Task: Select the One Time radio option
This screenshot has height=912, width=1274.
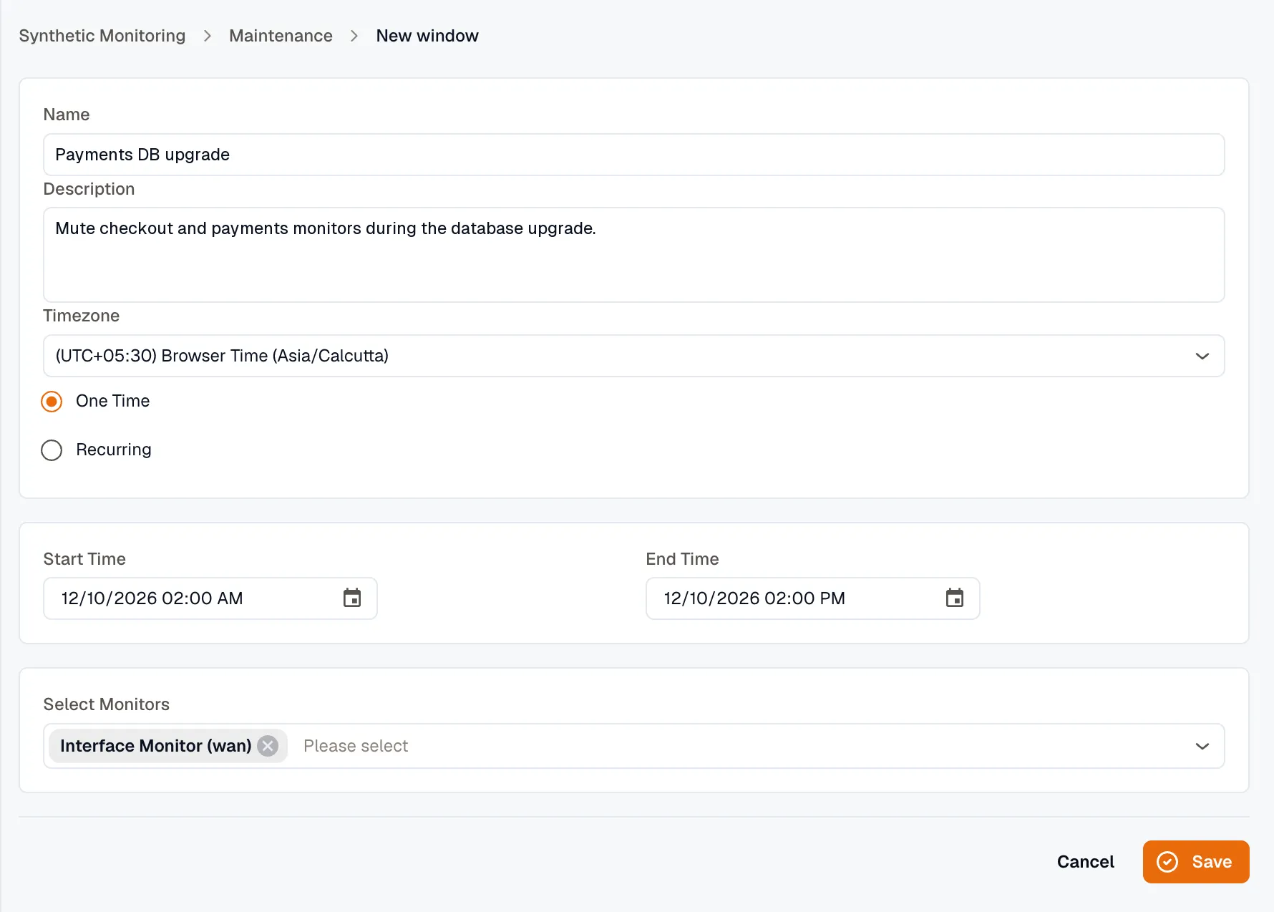Action: (52, 402)
